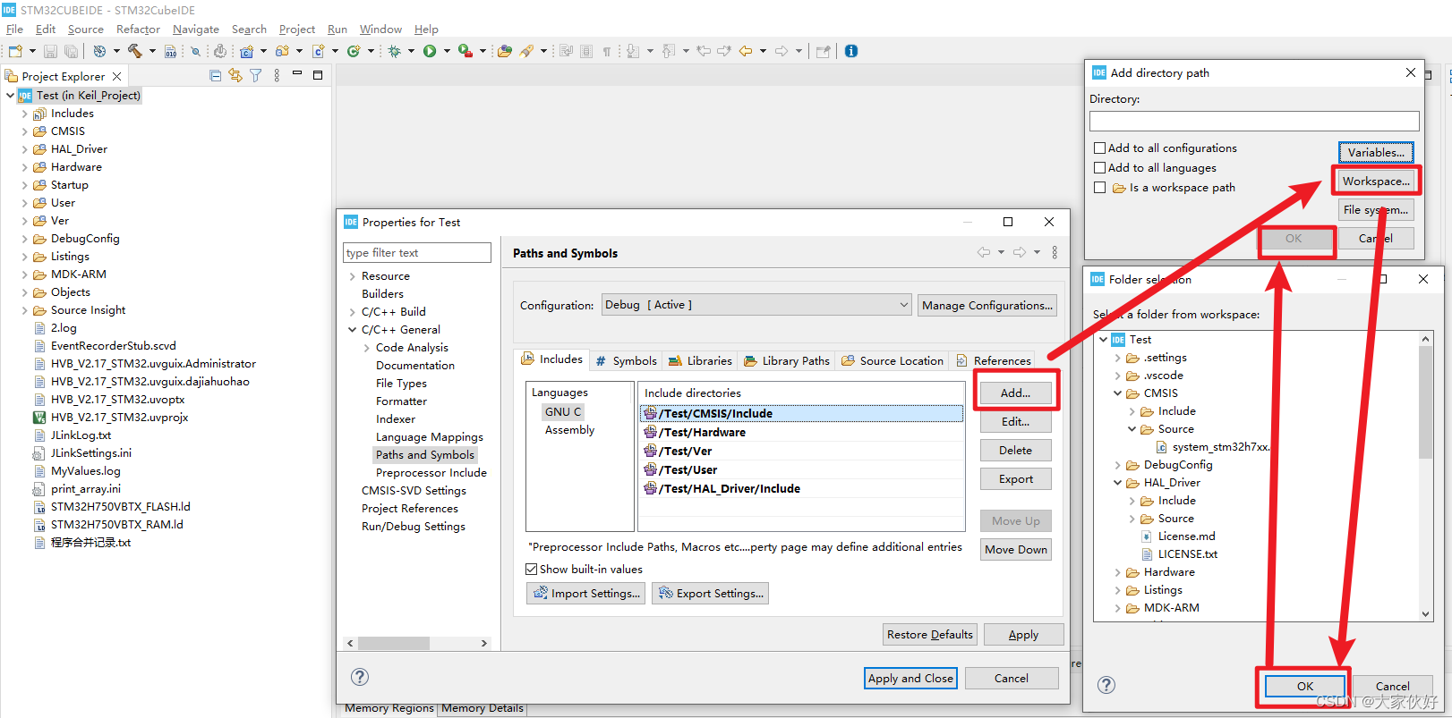
Task: Click Link with Editor icon in Project Explorer
Action: (235, 76)
